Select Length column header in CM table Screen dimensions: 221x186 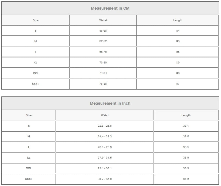tap(178, 20)
